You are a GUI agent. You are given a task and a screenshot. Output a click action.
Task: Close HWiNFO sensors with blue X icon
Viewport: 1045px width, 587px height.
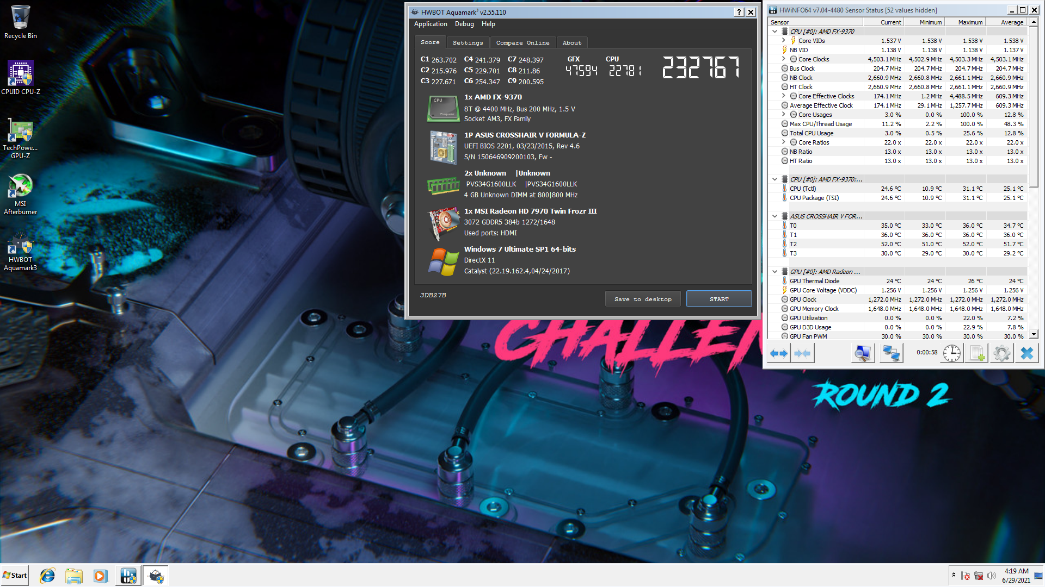(x=1027, y=353)
